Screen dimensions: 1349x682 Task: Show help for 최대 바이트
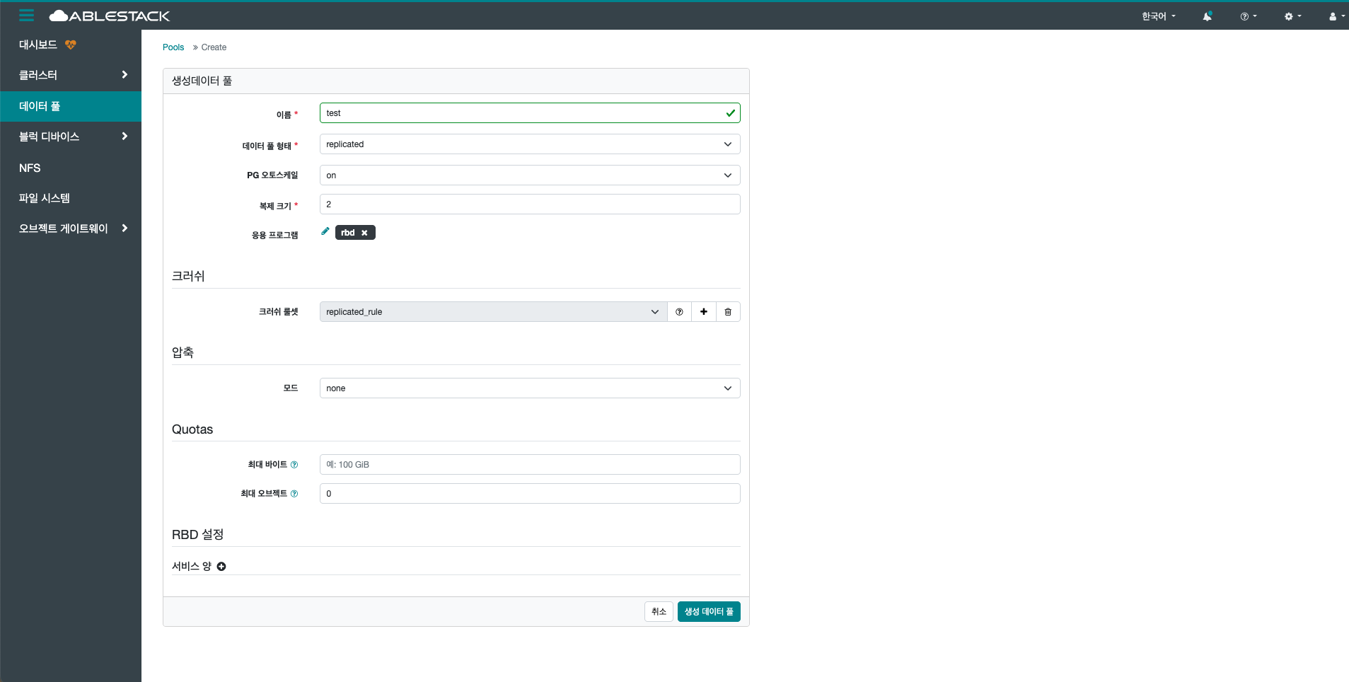point(294,465)
